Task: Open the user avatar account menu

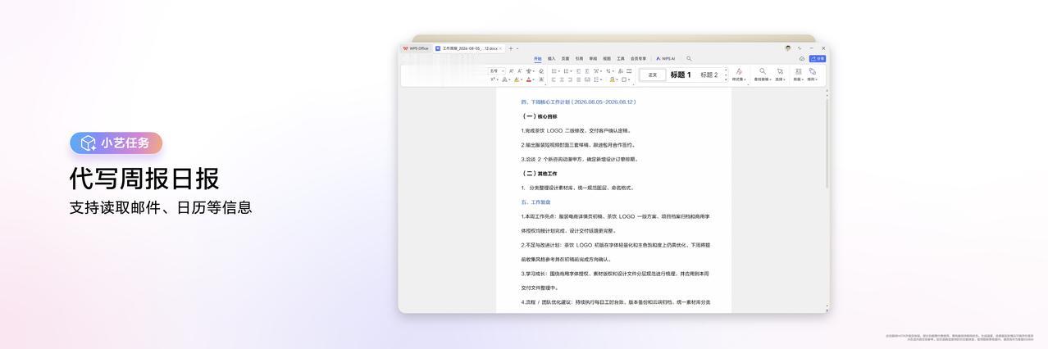Action: [x=788, y=48]
